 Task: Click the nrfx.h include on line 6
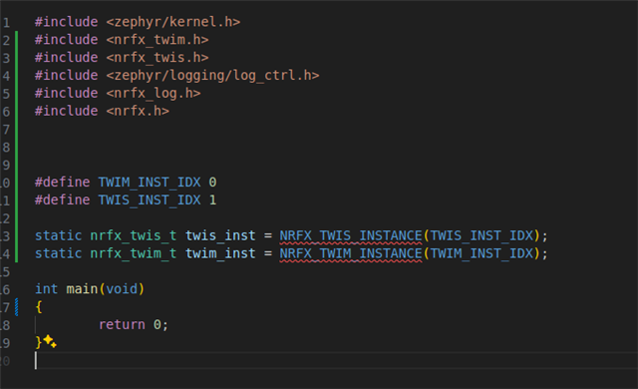point(138,111)
